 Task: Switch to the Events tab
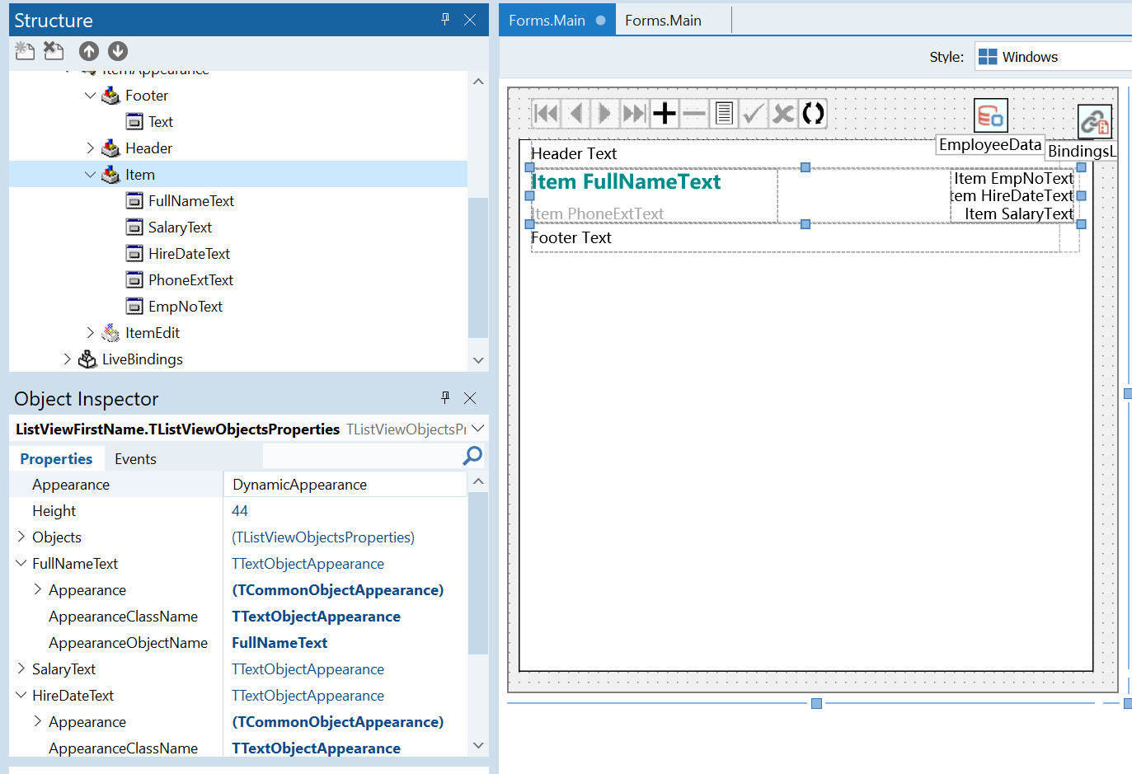pyautogui.click(x=135, y=459)
